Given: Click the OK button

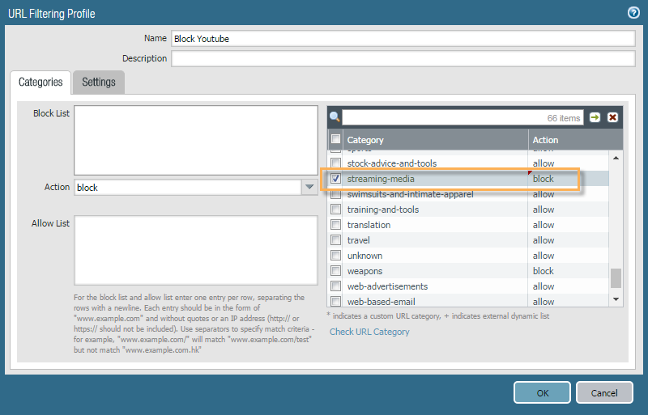Looking at the screenshot, I should (x=542, y=392).
